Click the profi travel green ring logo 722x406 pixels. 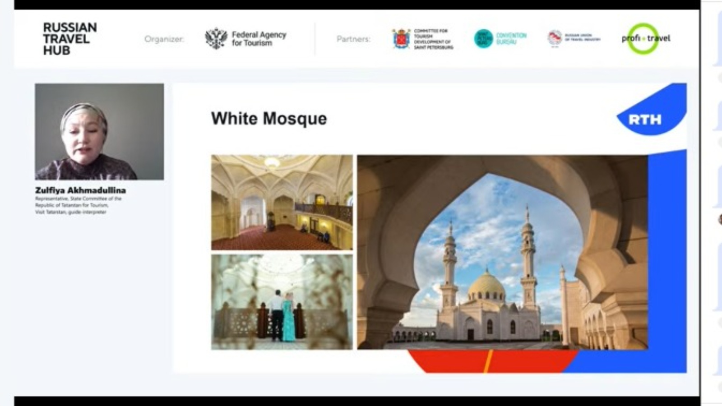click(x=643, y=39)
